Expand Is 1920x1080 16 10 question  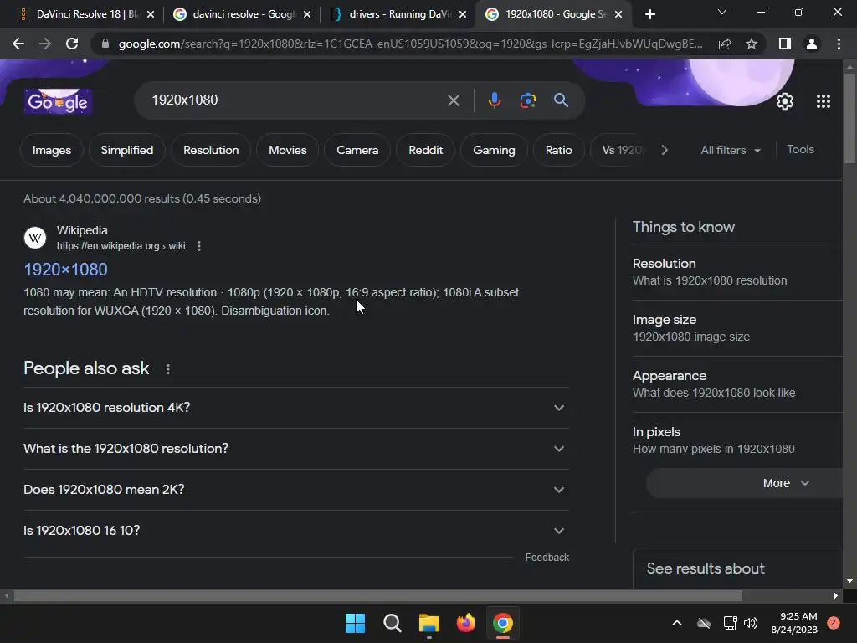click(296, 531)
